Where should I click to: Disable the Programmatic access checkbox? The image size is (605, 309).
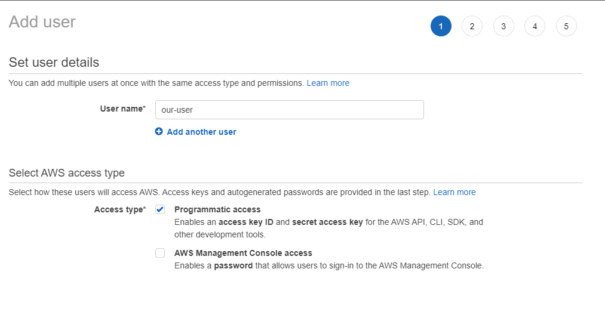[x=160, y=209]
